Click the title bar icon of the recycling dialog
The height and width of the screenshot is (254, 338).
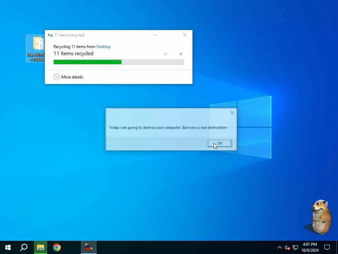click(50, 35)
